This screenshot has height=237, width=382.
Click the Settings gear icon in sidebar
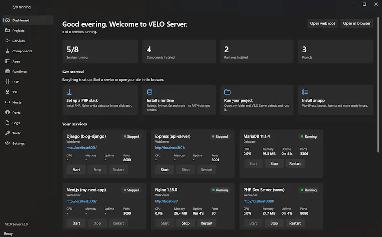[x=7, y=143]
